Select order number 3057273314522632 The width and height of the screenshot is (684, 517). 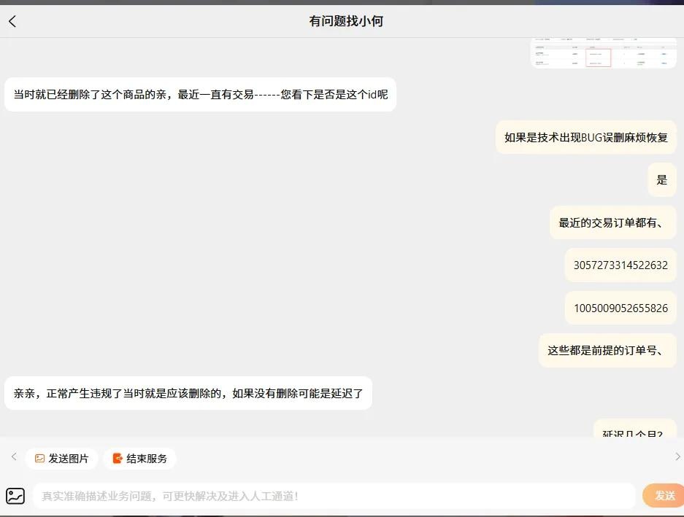pos(620,265)
